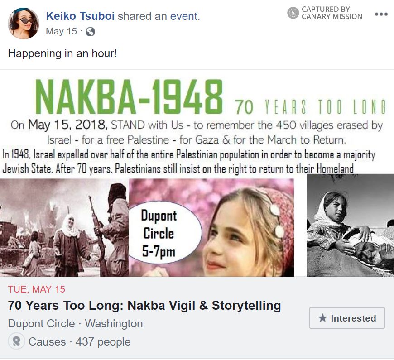
Task: Click the Captured by Canary Mission watermark text
Action: pos(332,13)
